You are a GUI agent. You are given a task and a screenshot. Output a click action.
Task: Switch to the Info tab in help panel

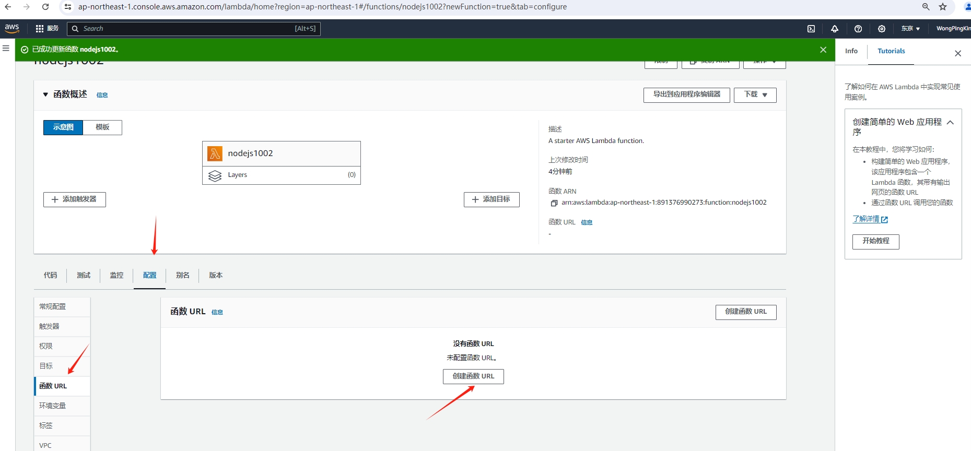(x=851, y=51)
